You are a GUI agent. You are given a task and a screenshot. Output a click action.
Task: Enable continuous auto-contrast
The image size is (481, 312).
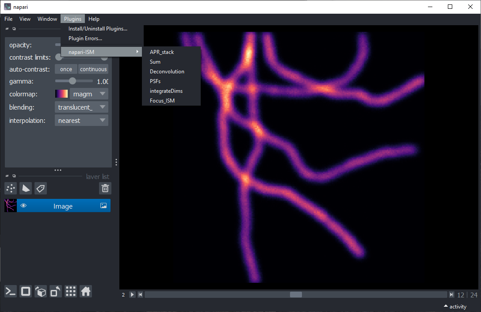click(93, 69)
